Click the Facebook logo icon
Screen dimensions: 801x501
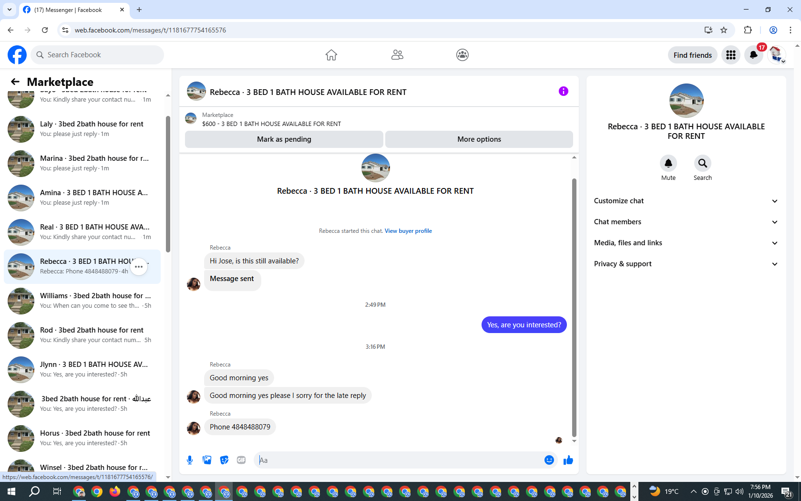coord(17,55)
